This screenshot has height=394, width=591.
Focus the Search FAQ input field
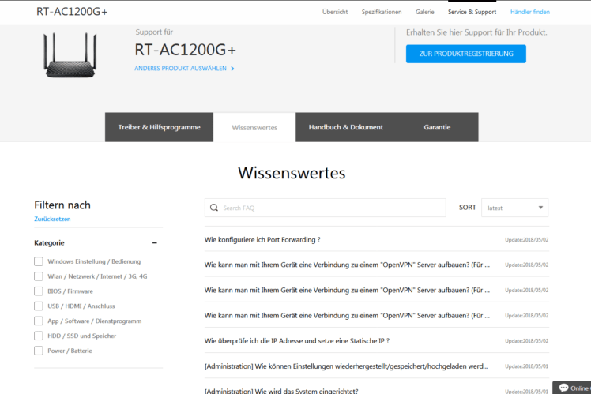click(x=326, y=208)
